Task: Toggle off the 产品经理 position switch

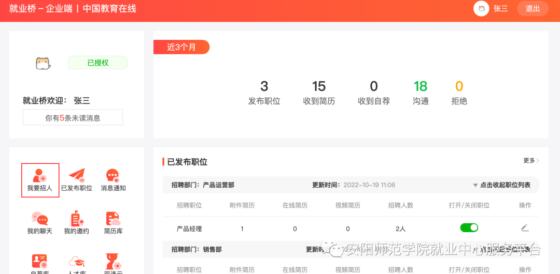Action: click(469, 228)
